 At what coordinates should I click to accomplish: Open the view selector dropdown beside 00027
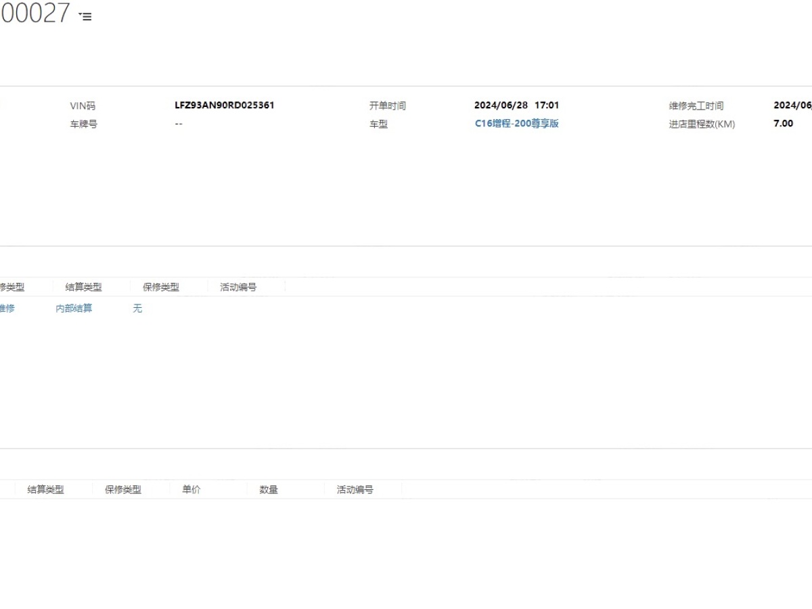tap(85, 16)
